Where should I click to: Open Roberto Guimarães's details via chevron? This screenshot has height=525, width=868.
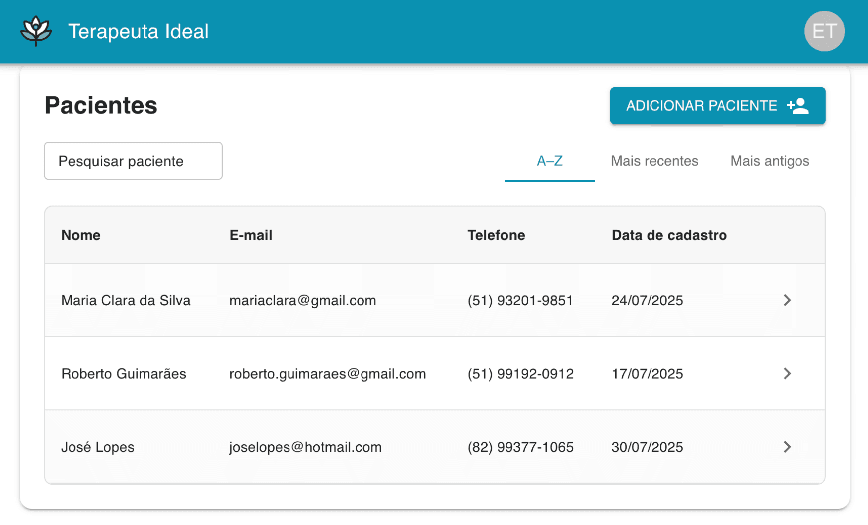click(787, 374)
